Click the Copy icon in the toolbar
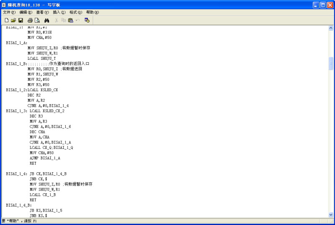Viewport: 335px width, 225px height. (63, 20)
